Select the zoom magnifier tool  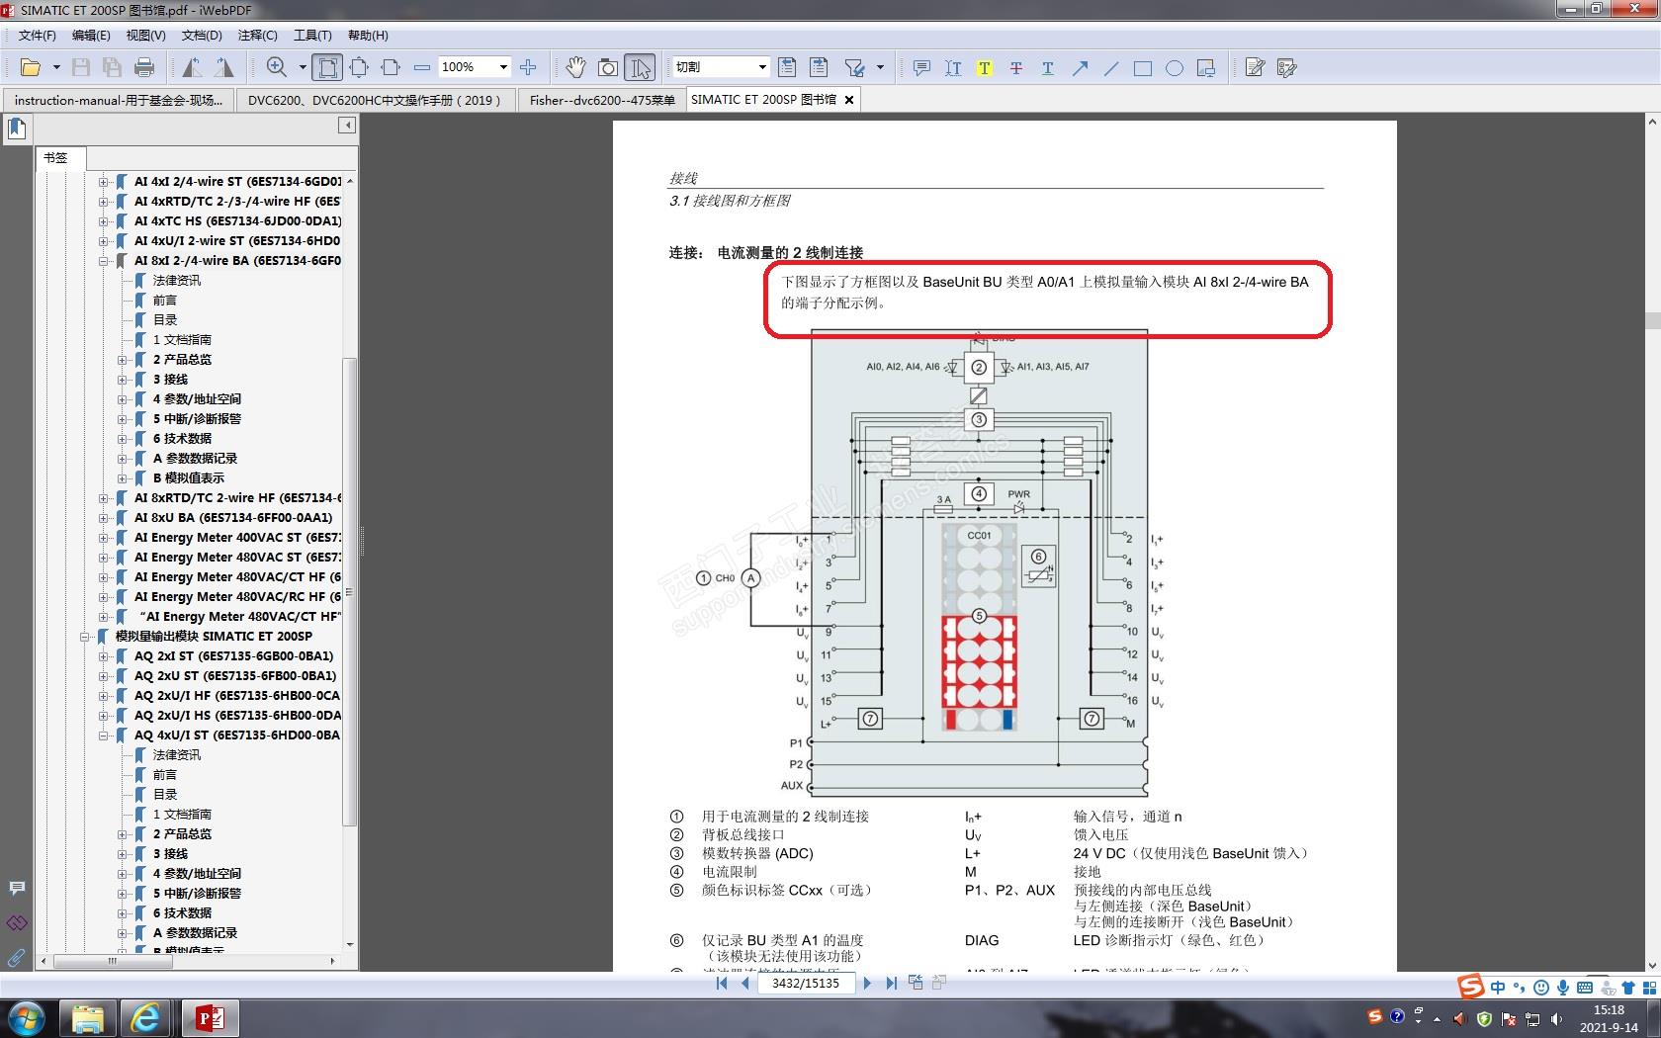tap(277, 67)
